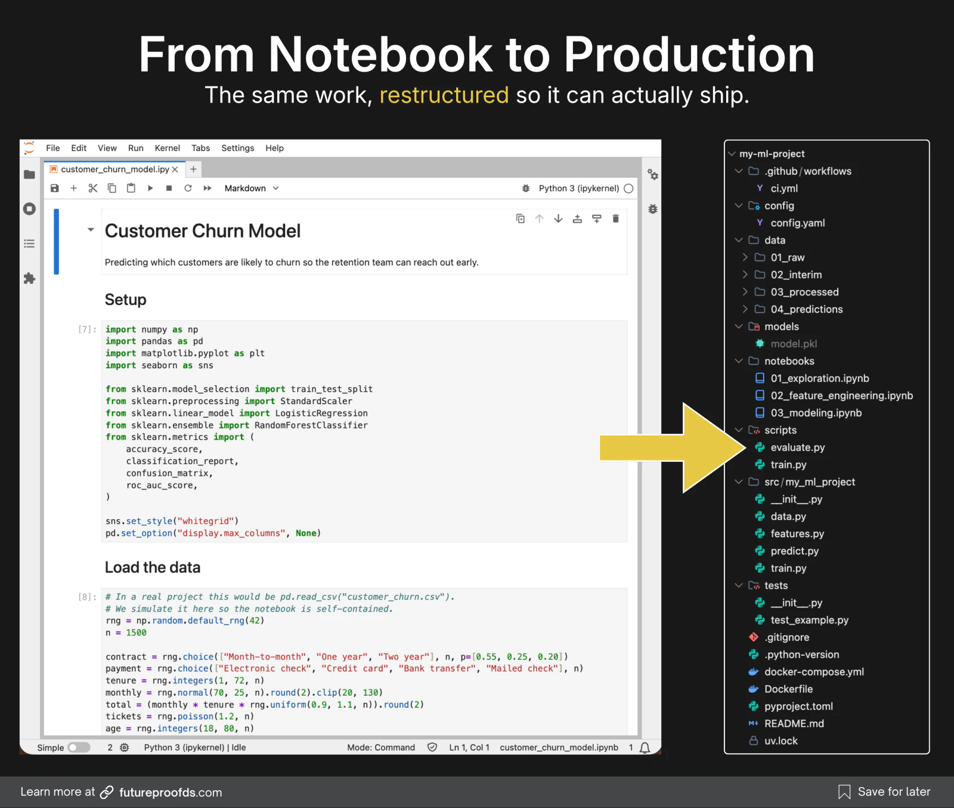Open 03_modeling.ipynb notebook
Image resolution: width=954 pixels, height=808 pixels.
click(816, 413)
